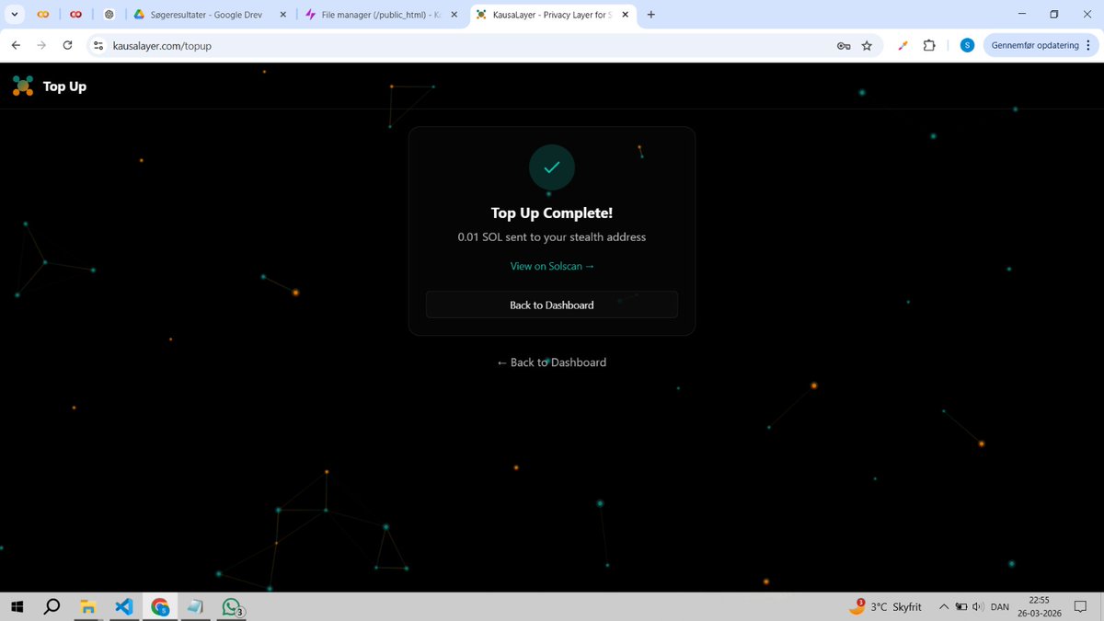Screen dimensions: 1104x621
Task: Open the notepad-like app in taskbar
Action: tap(196, 607)
